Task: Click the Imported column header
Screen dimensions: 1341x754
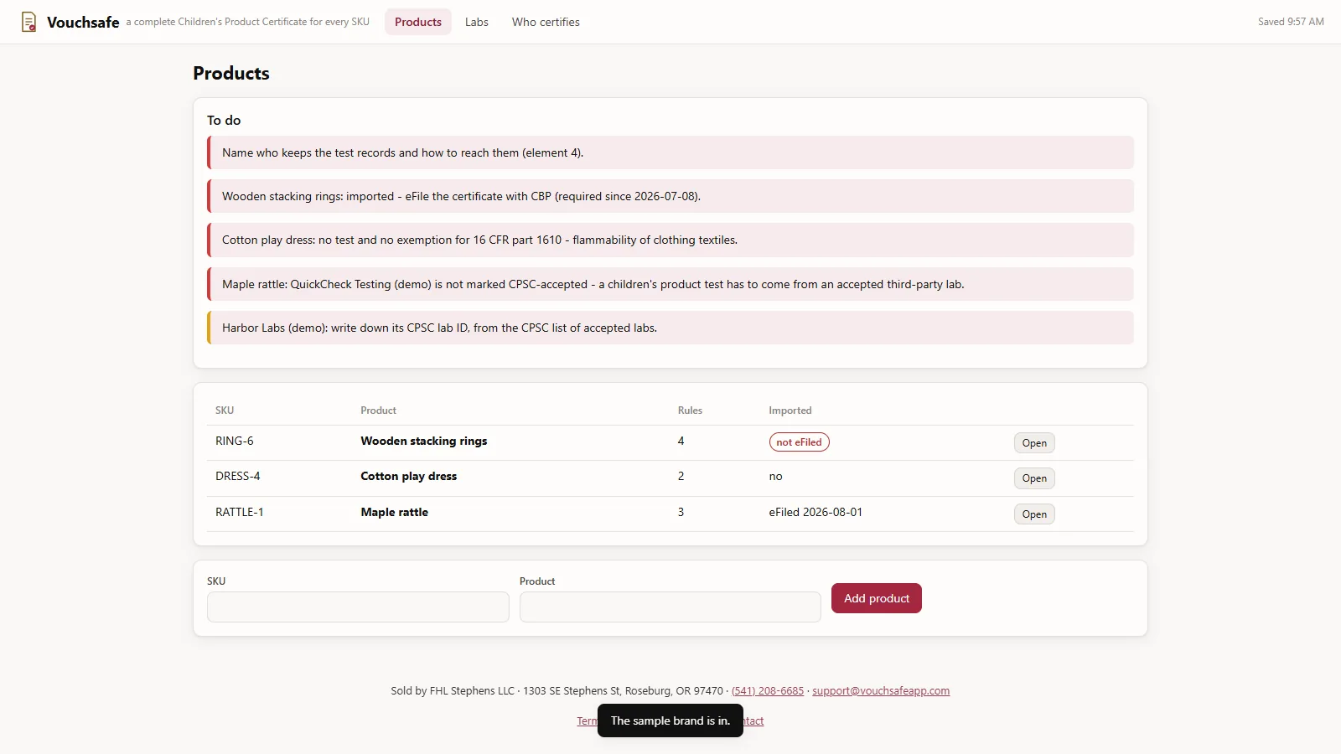Action: (790, 411)
